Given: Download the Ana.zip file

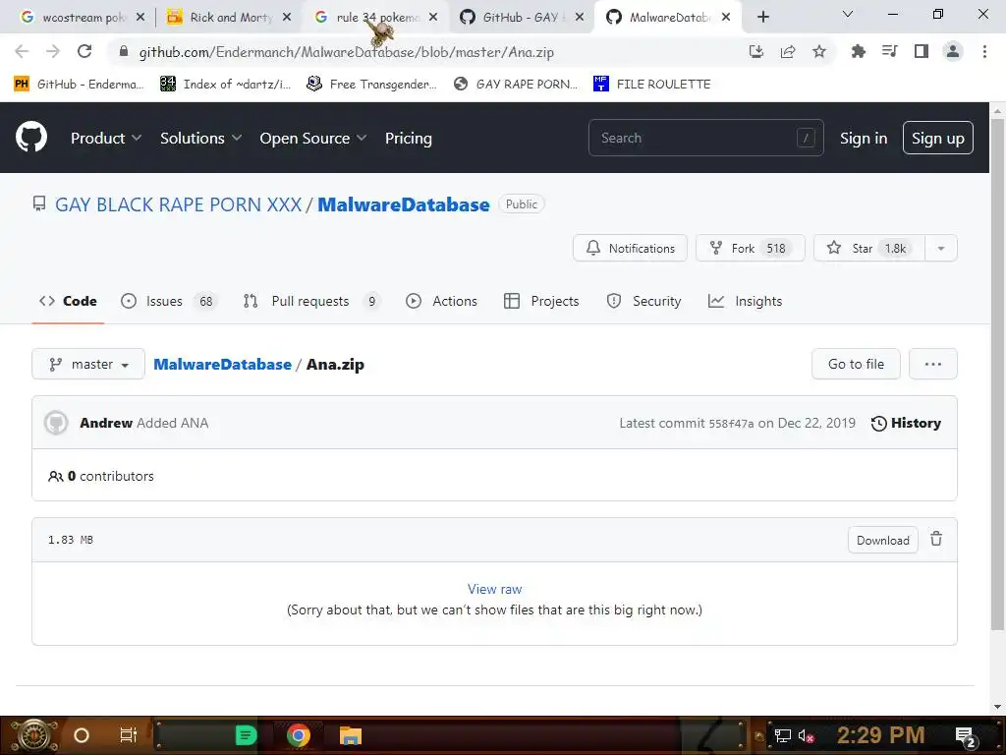Looking at the screenshot, I should (x=883, y=540).
